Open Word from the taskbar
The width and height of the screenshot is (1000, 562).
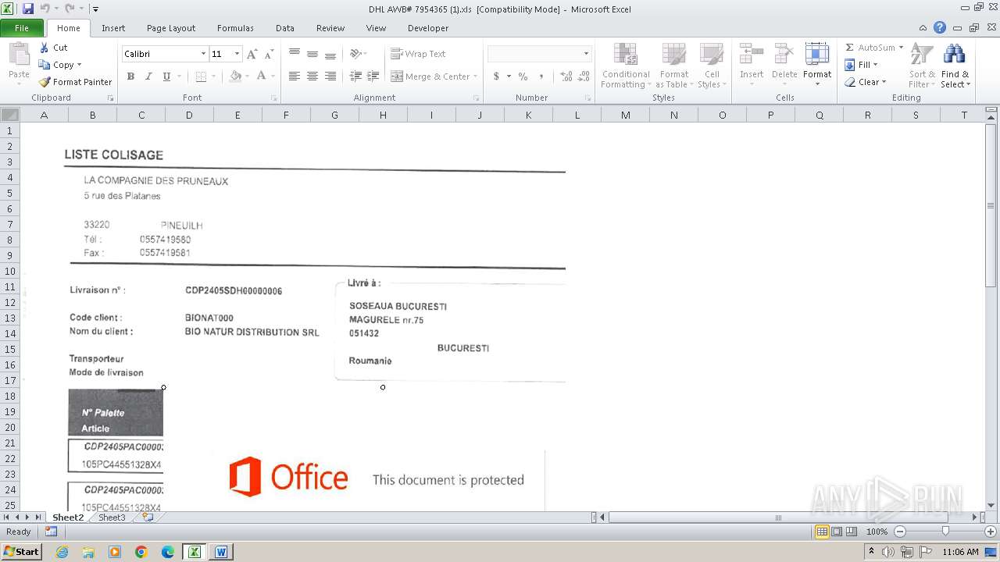click(x=221, y=552)
